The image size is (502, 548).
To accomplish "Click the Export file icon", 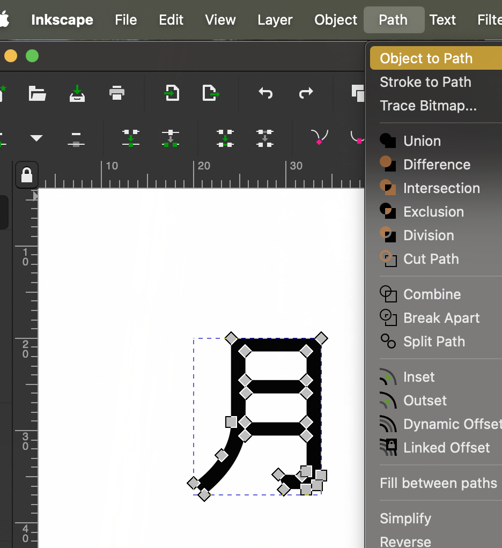I will point(211,93).
